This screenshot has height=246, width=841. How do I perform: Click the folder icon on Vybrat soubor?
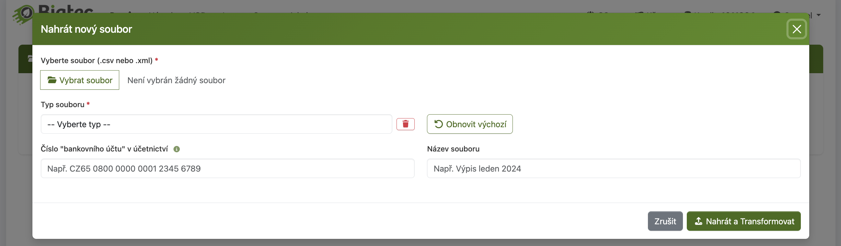(x=52, y=80)
